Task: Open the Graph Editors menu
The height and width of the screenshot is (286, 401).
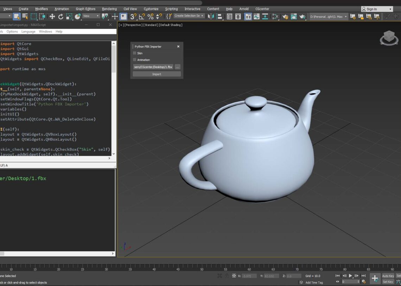Action: (85, 9)
